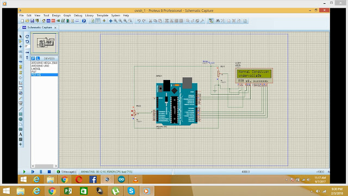Viewport: 348px width, 196px height.
Task: Toggle the wire autorouter icon
Action: (x=211, y=21)
